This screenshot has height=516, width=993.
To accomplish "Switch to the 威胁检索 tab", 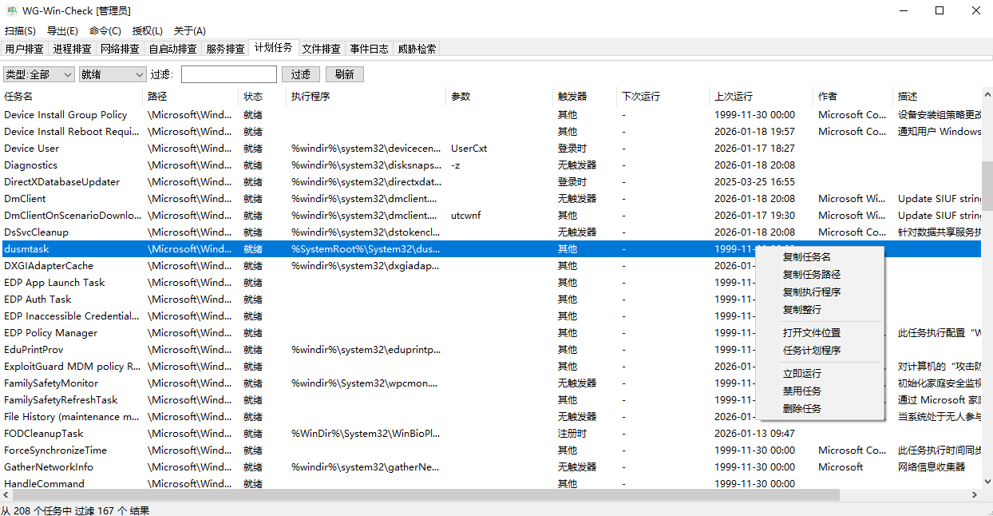I will click(x=417, y=49).
